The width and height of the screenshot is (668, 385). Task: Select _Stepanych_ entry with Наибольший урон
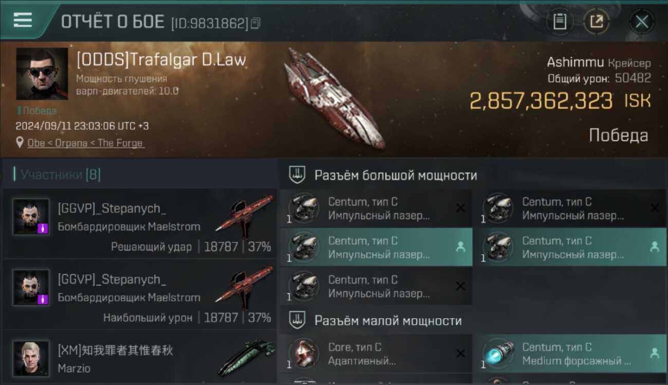[x=140, y=295]
